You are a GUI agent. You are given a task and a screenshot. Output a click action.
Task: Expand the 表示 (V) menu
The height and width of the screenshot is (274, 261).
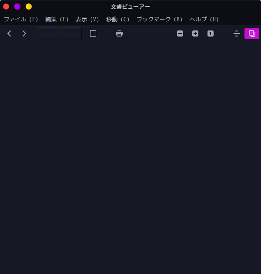coord(87,19)
